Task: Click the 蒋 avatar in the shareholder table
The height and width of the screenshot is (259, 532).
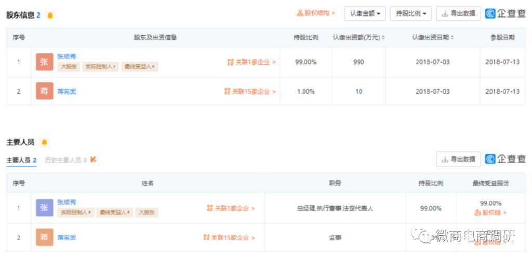Action: point(45,91)
